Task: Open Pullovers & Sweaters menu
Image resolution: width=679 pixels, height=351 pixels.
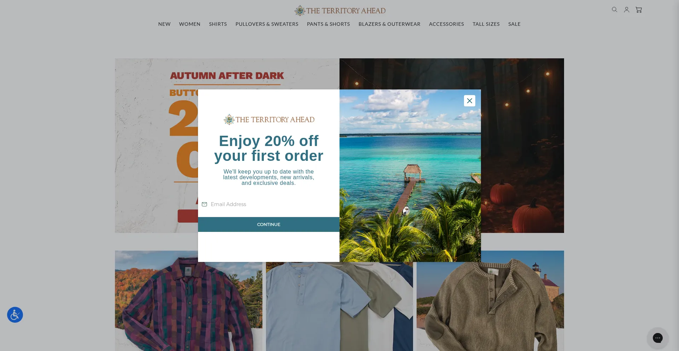Action: click(x=267, y=24)
